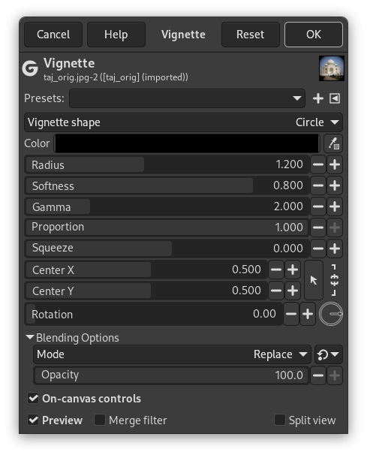Click the black Color swatch
367x455 pixels.
pos(187,143)
